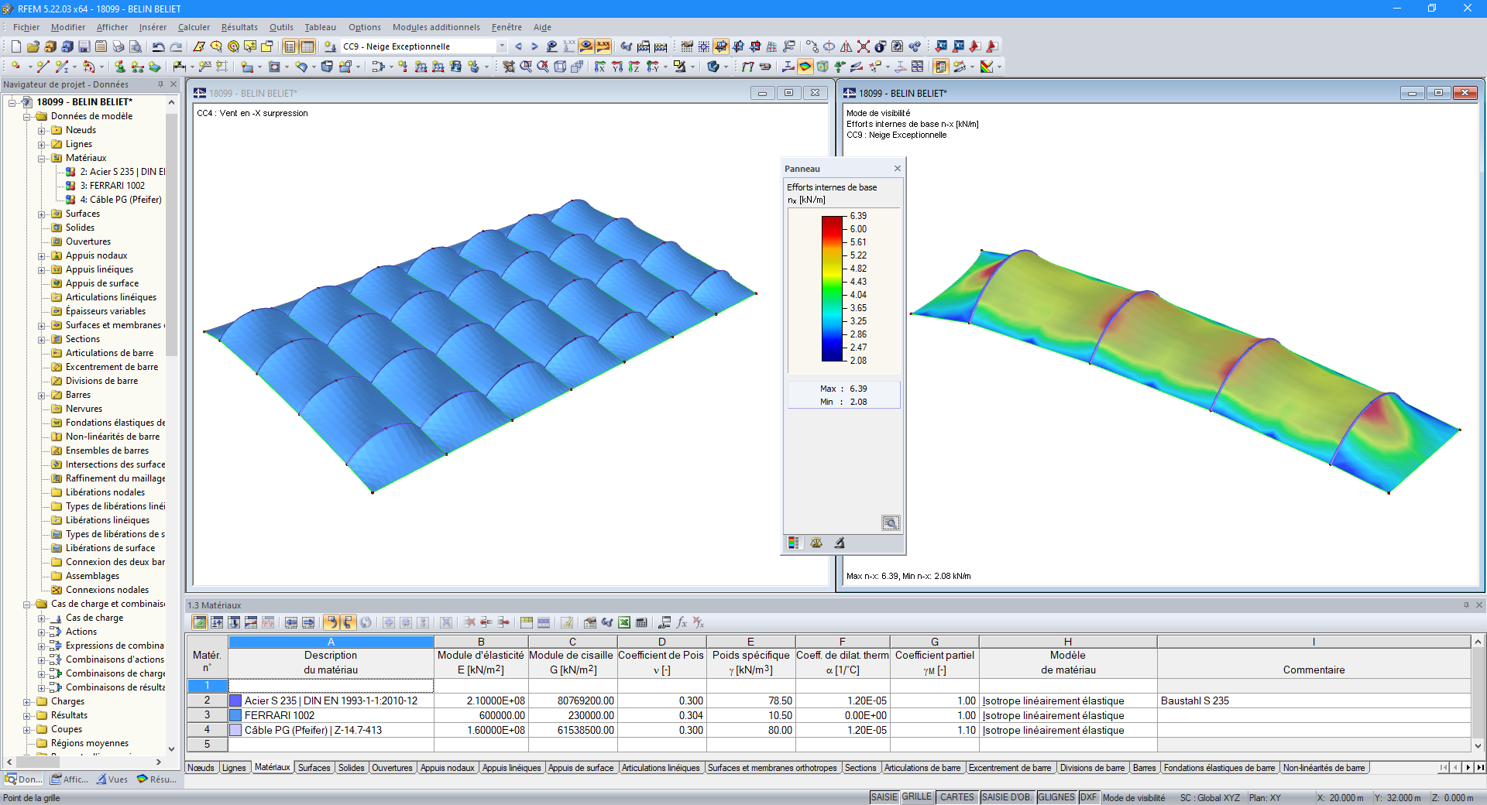Activate the Excel export icon in the table toolbar

(623, 622)
